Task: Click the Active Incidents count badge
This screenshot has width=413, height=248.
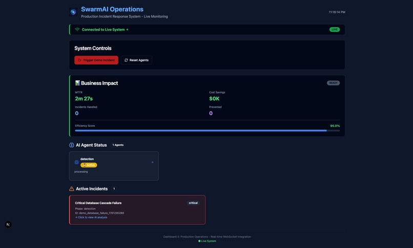Action: 114,189
